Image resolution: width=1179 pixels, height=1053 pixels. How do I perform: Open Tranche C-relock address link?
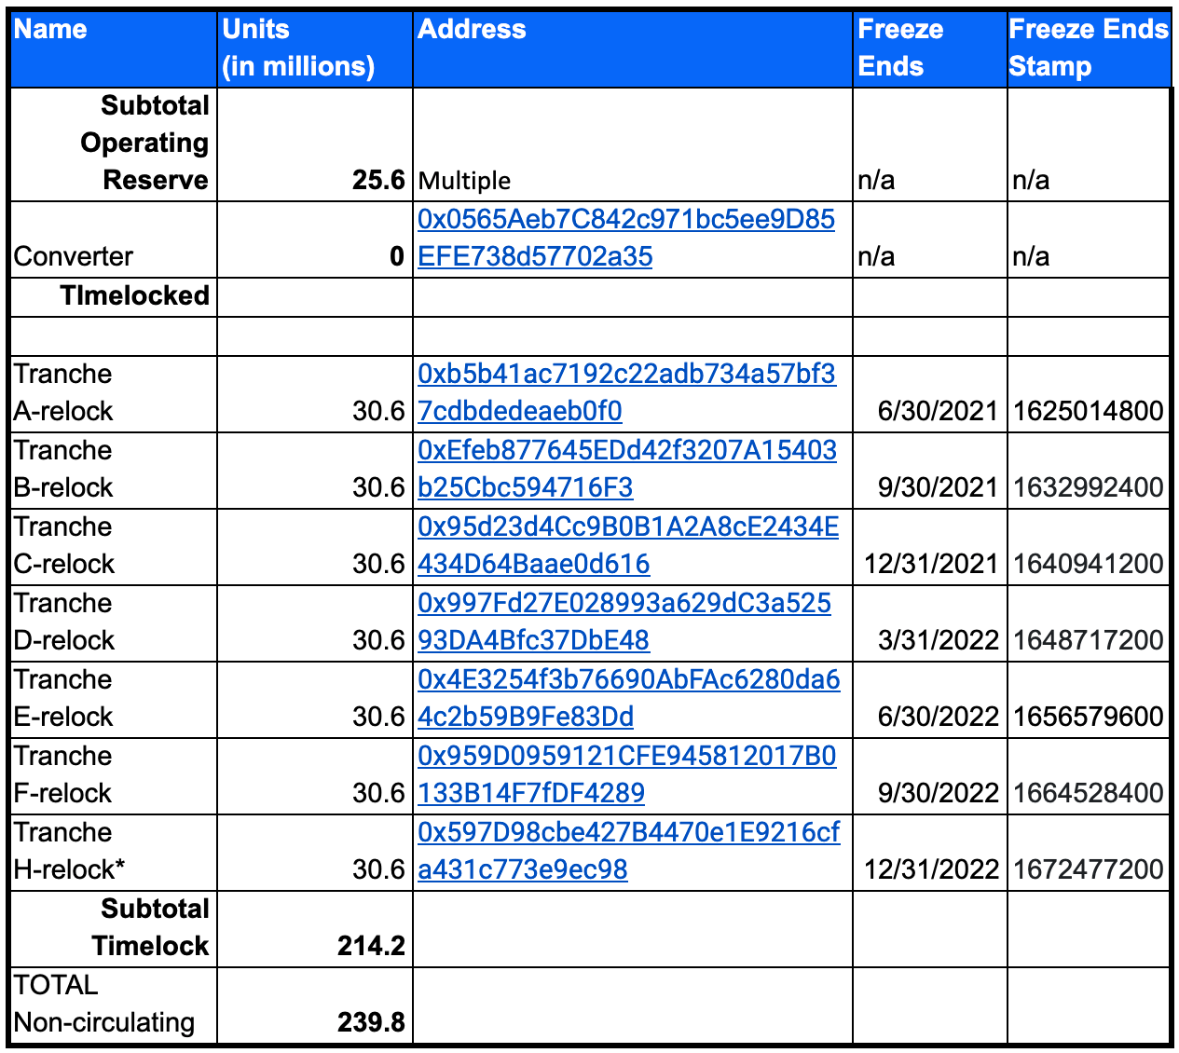click(627, 545)
